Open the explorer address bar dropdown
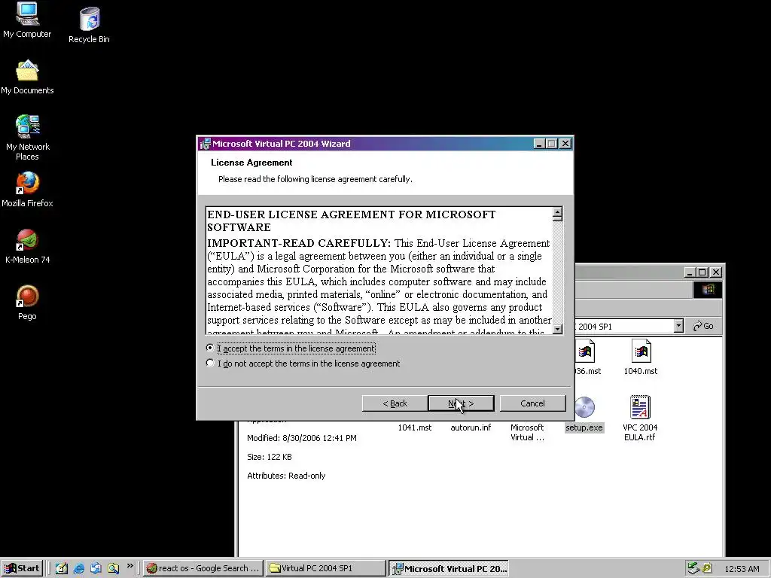 coord(678,325)
